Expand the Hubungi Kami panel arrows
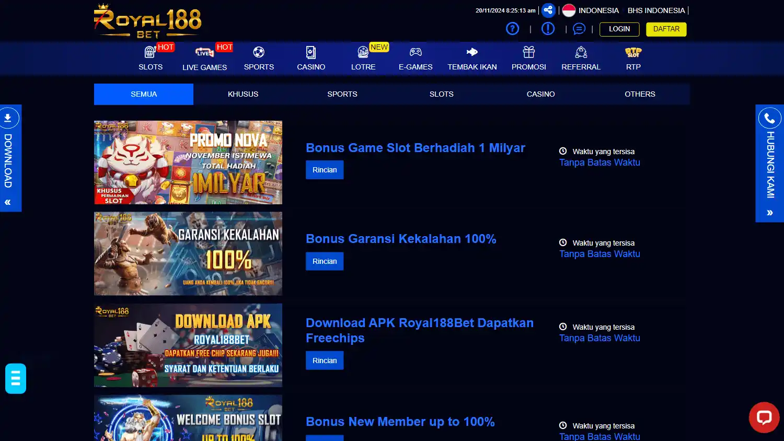The width and height of the screenshot is (784, 441). pos(769,213)
